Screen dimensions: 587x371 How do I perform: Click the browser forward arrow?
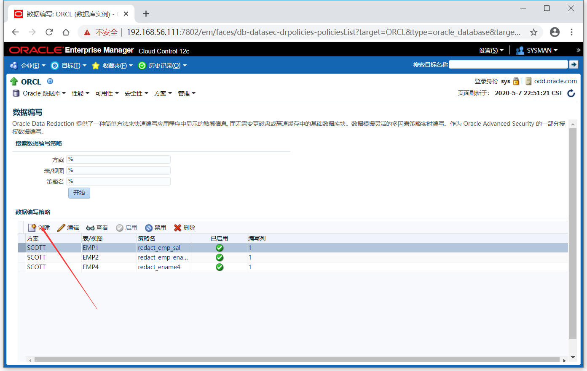pos(32,32)
